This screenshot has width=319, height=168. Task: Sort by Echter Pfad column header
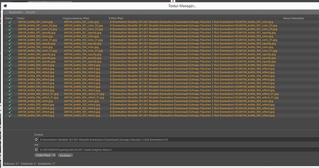116,19
